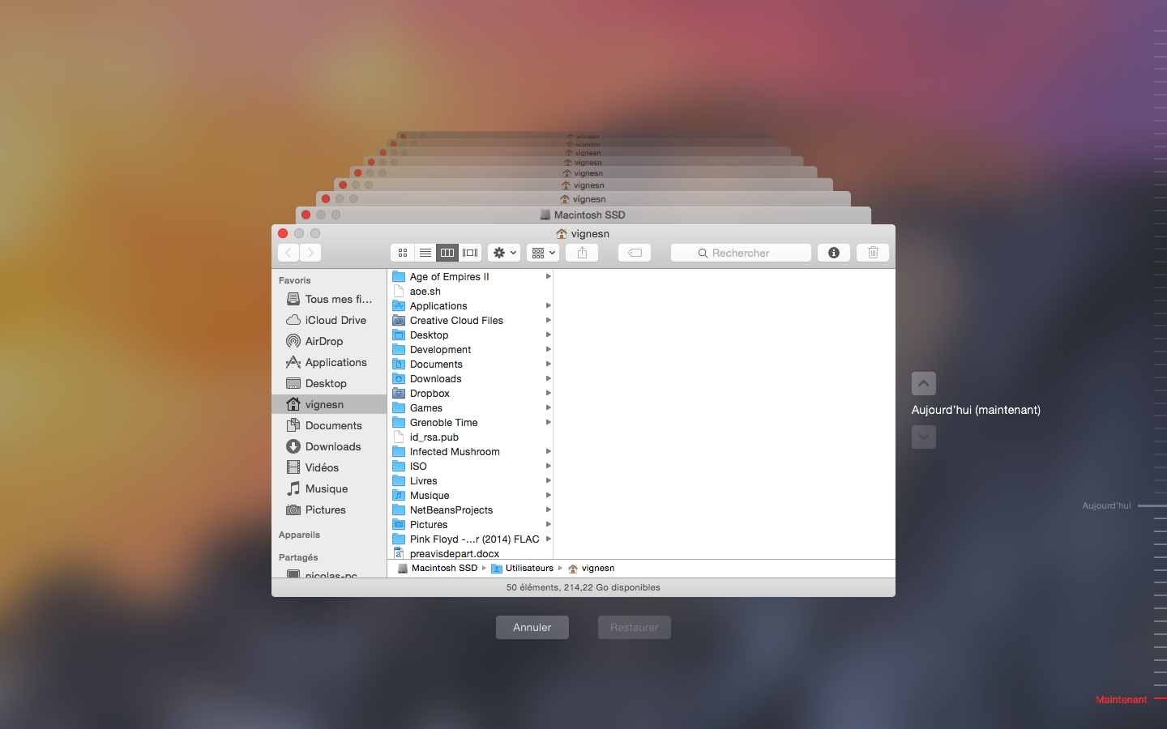Click the red Maintenant timeline marker
Screen dimensions: 1167x729
(1130, 699)
